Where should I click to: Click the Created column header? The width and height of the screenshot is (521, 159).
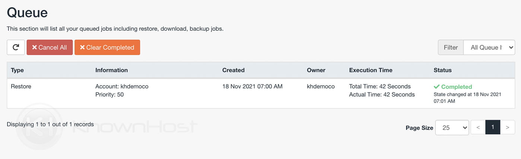pos(233,70)
